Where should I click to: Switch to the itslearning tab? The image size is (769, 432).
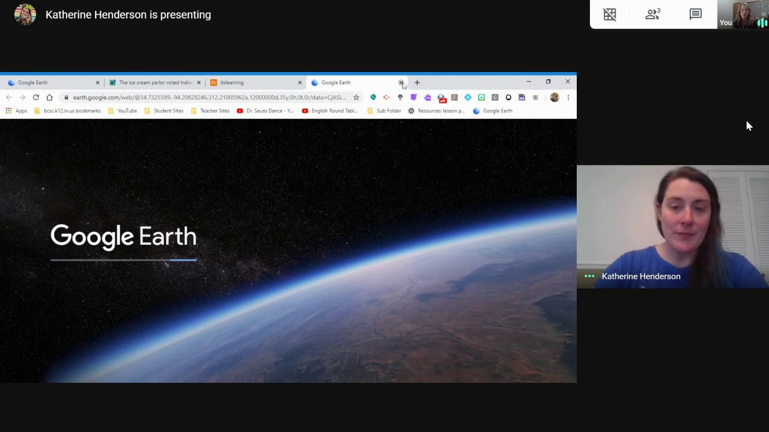(255, 82)
